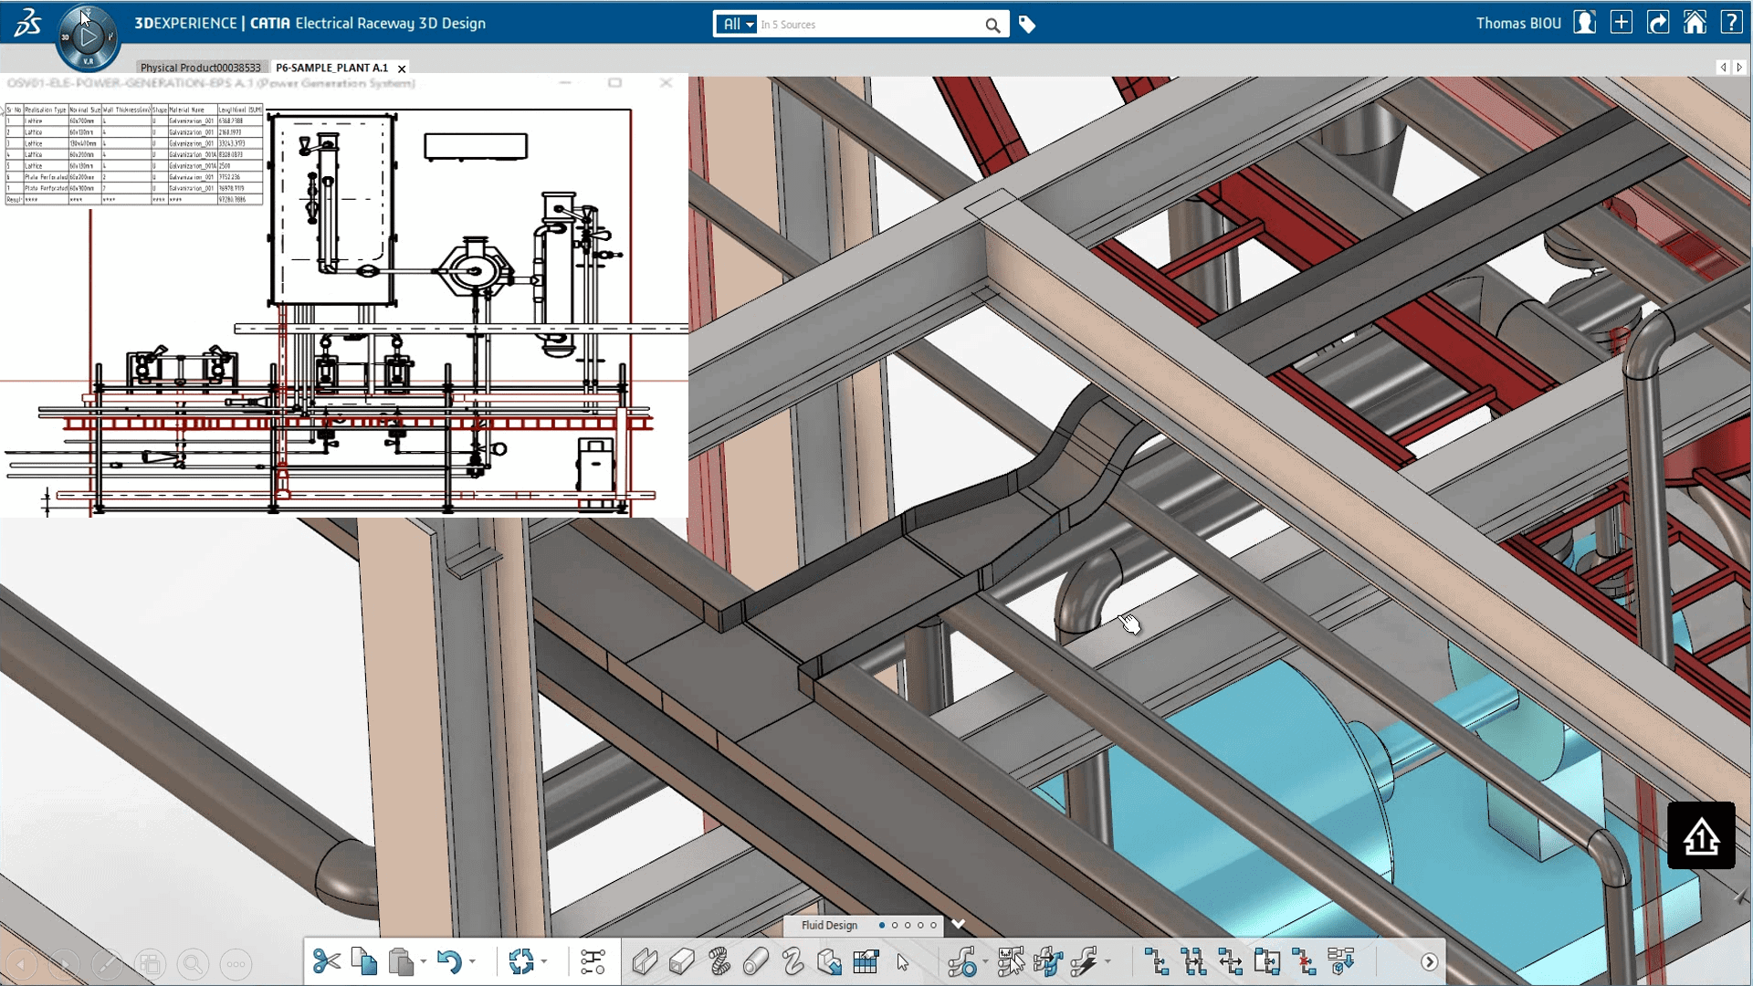Select the round tube raceway tool

point(756,961)
